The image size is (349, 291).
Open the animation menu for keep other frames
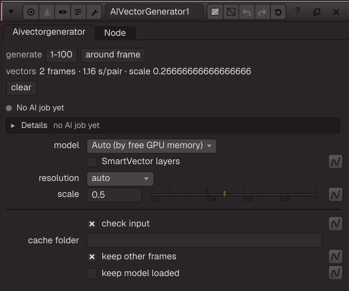[335, 256]
